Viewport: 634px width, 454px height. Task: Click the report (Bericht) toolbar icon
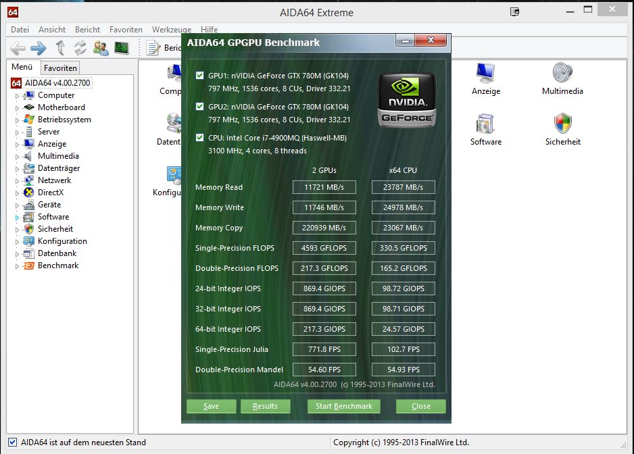coord(153,48)
